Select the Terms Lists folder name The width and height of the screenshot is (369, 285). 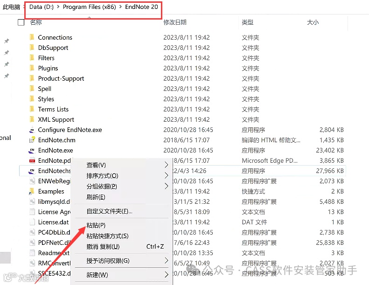[53, 109]
